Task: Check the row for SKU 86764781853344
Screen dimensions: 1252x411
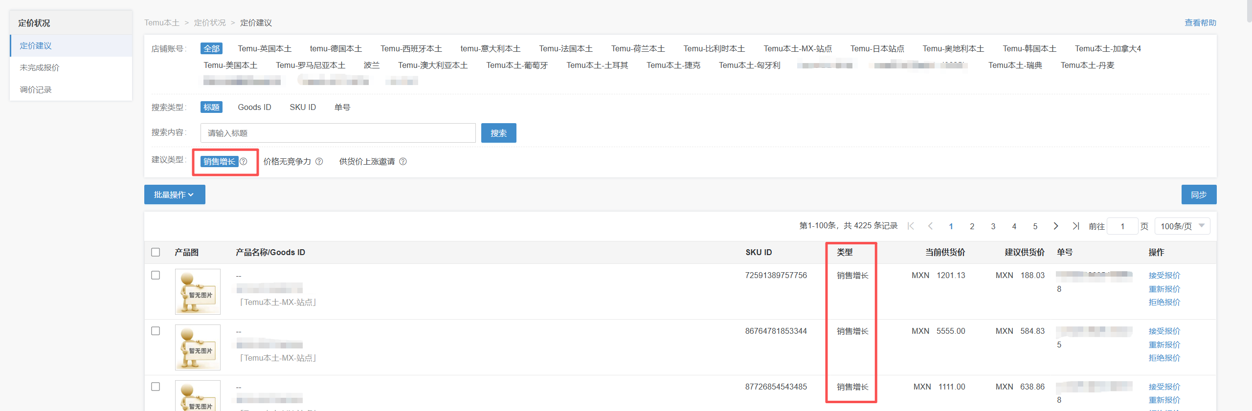Action: 156,331
